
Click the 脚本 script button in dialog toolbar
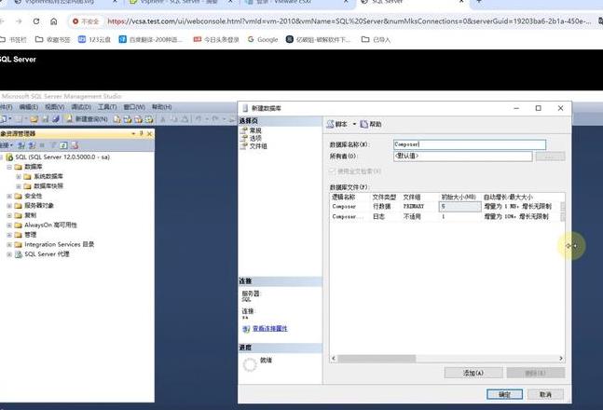point(336,124)
